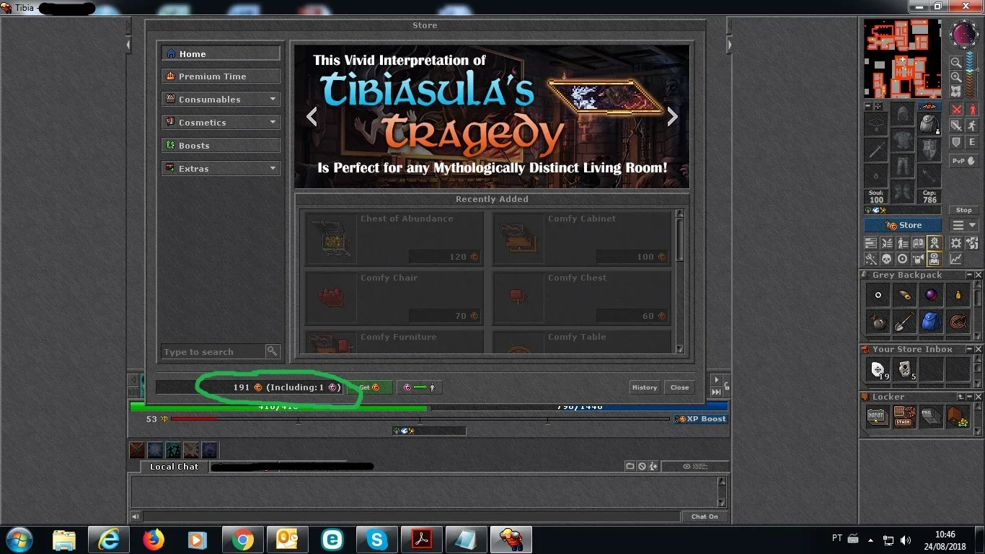Open Firefox from the taskbar

(x=154, y=540)
